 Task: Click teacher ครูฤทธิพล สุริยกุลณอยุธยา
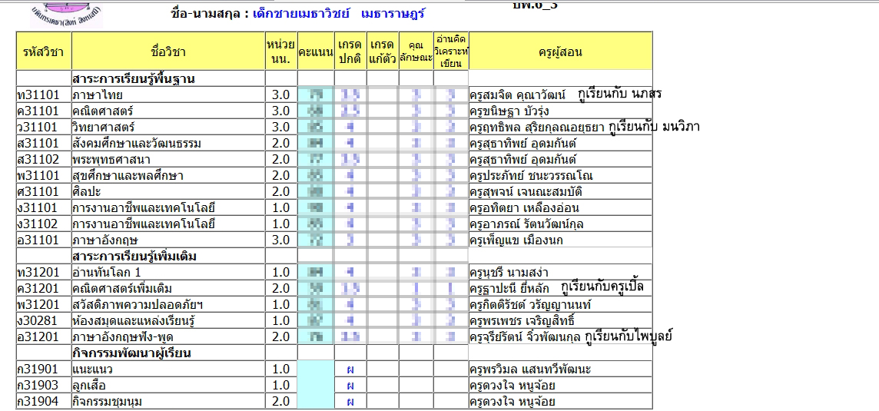coord(537,128)
